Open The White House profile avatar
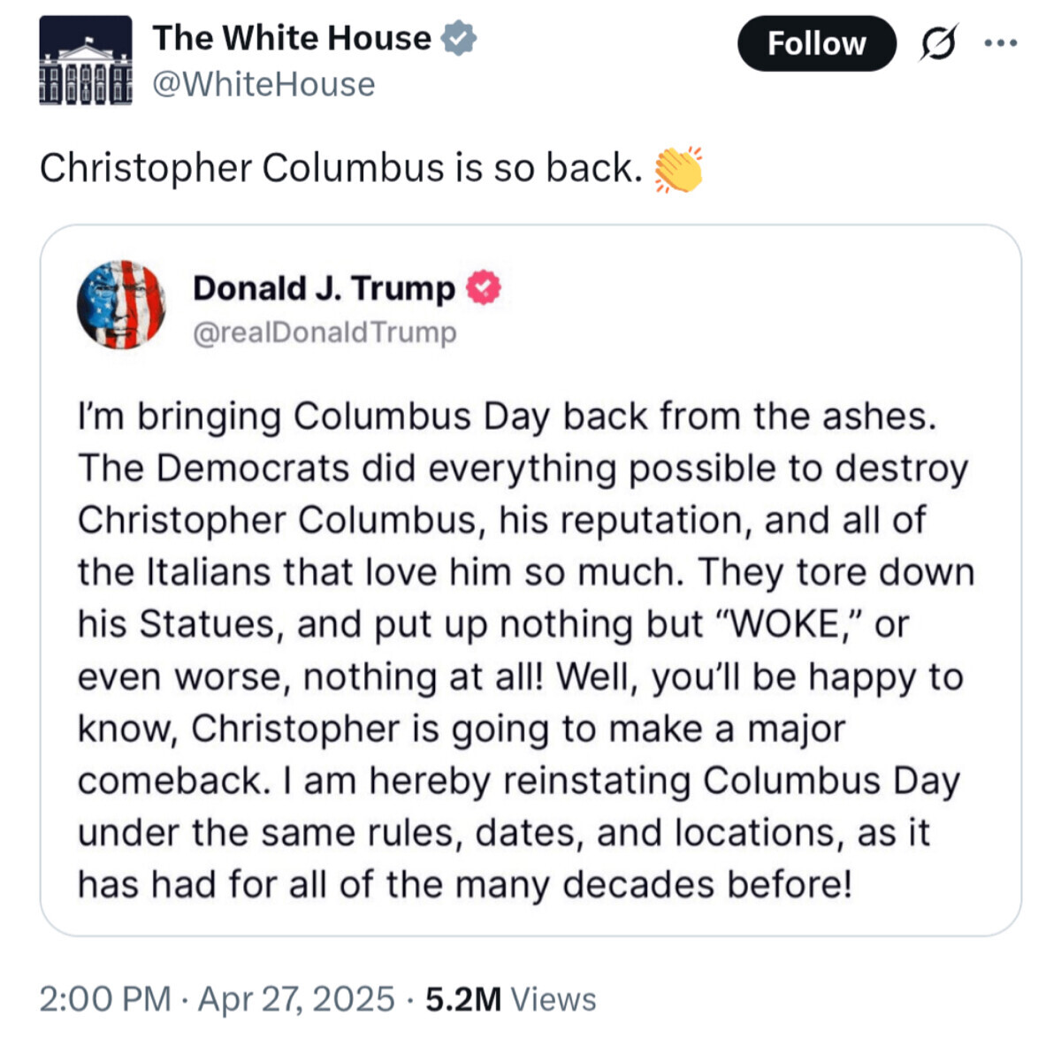1061x1054 pixels. click(x=86, y=61)
